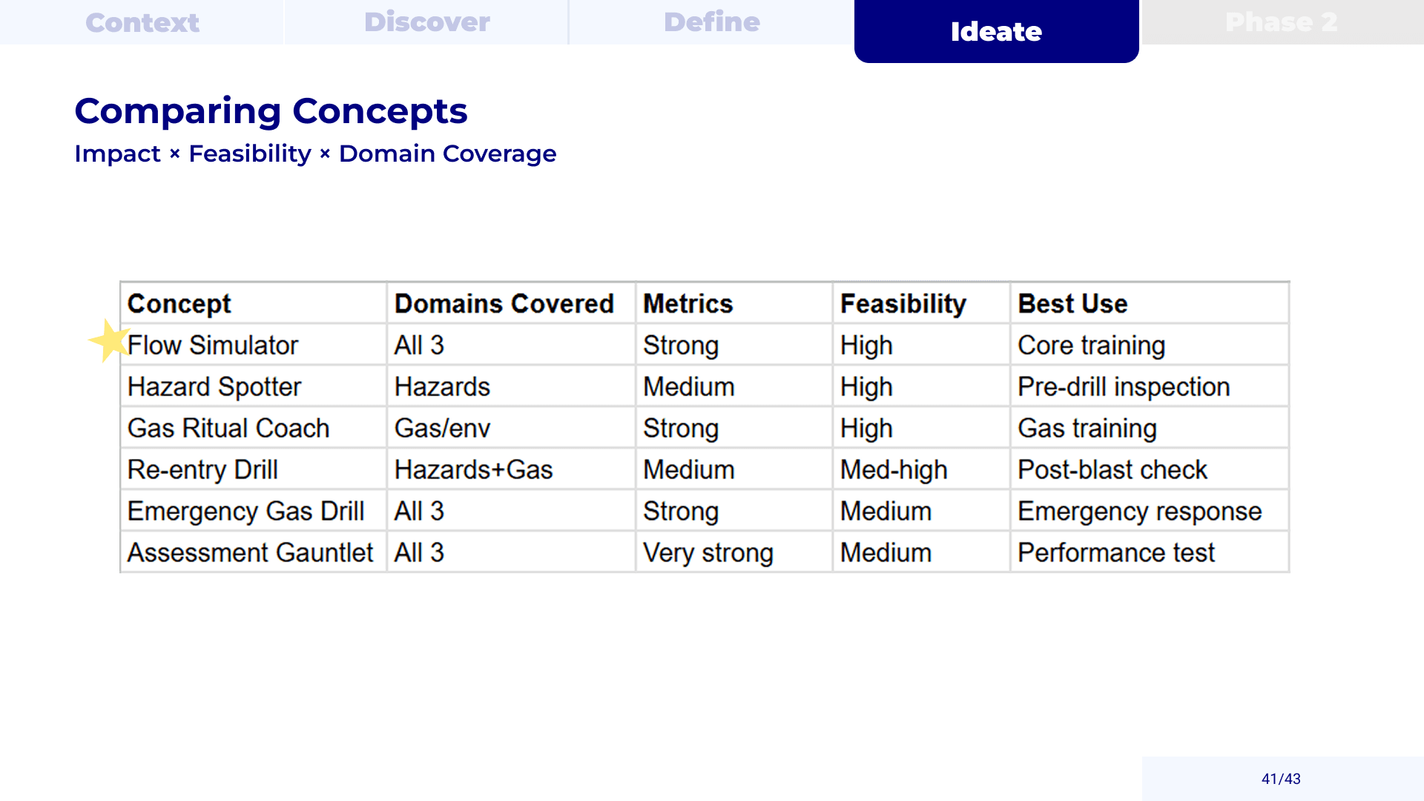Click the Very strong metrics cell
This screenshot has height=801, width=1424.
point(708,553)
